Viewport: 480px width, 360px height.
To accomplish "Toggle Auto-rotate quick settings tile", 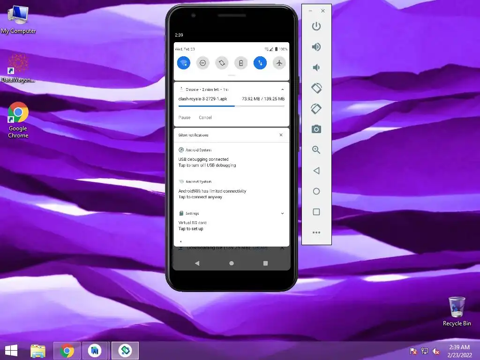I will coord(222,63).
